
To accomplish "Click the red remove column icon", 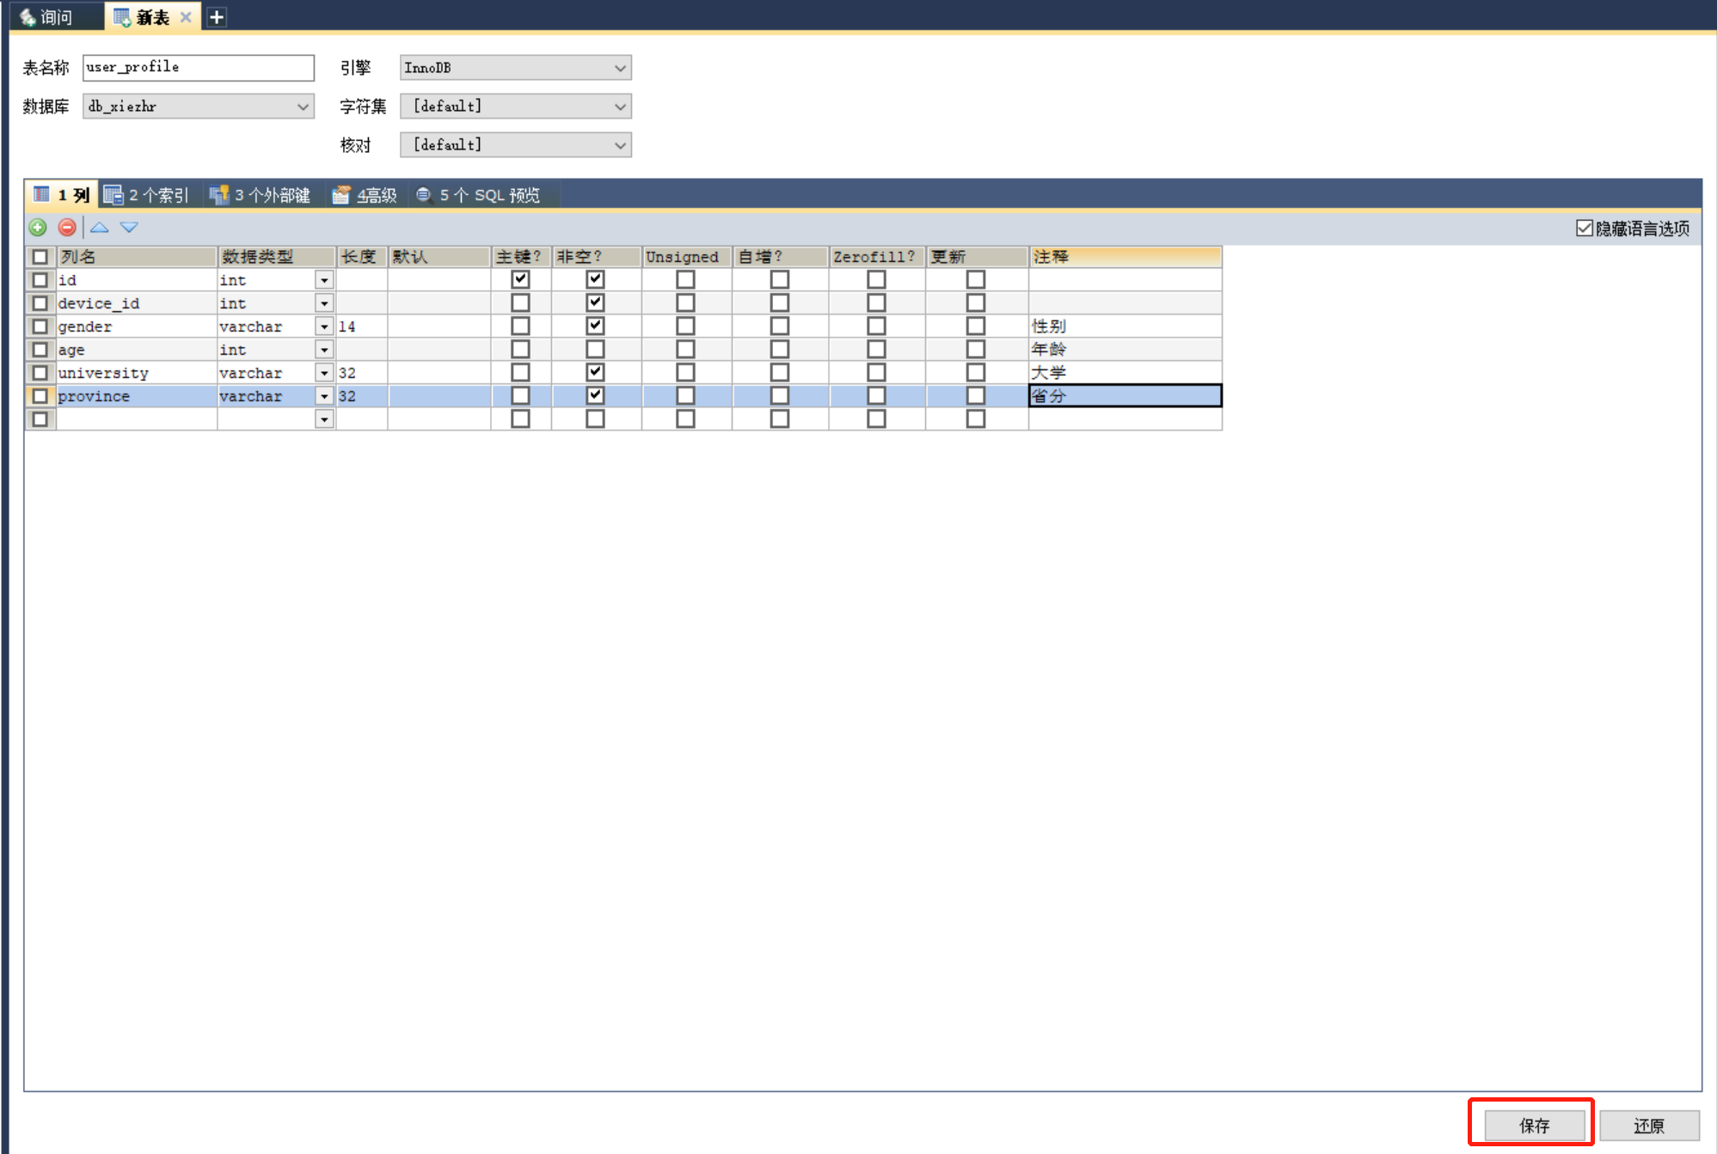I will (67, 228).
